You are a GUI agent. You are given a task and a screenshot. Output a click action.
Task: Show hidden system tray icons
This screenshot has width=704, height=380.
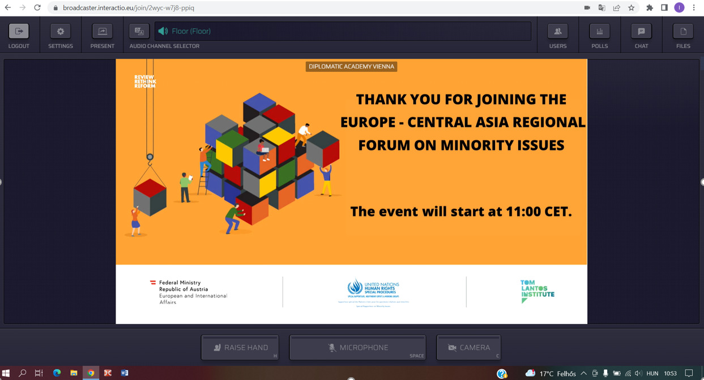(583, 373)
